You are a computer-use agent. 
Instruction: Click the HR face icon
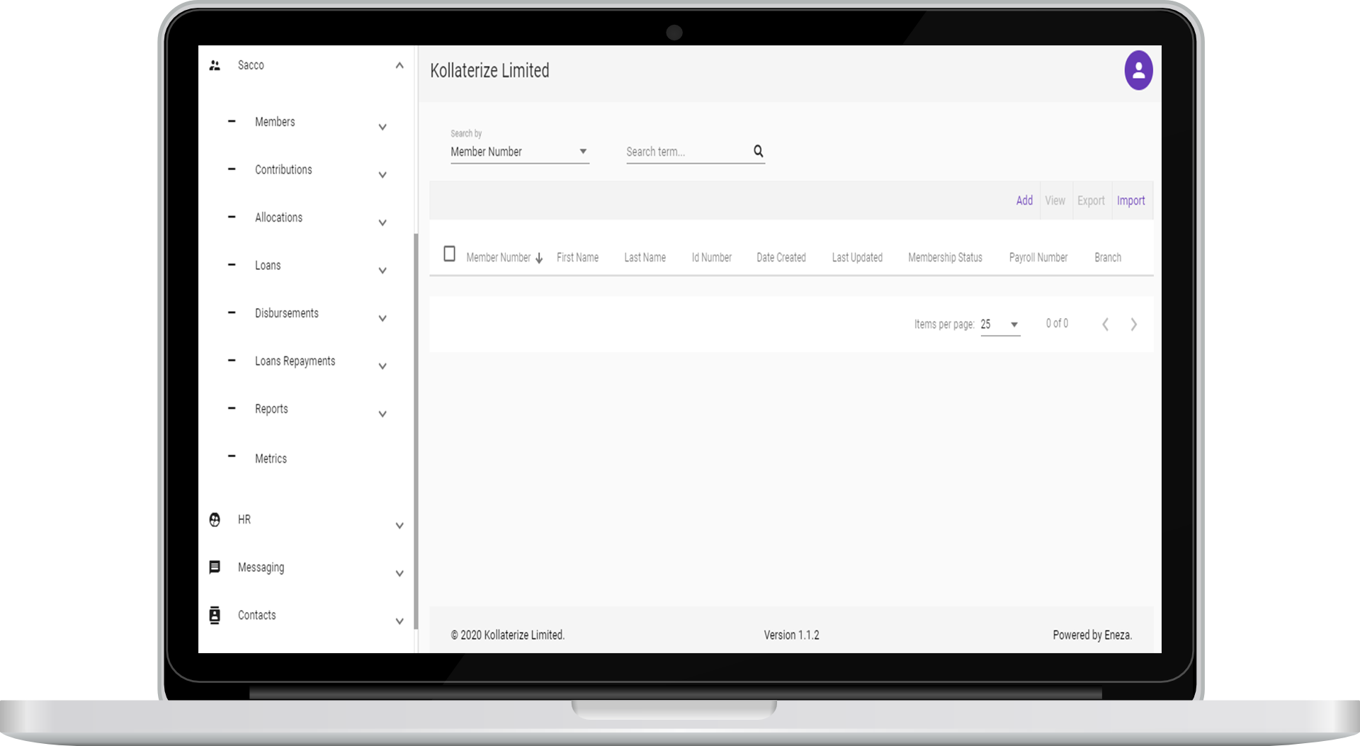pos(215,520)
